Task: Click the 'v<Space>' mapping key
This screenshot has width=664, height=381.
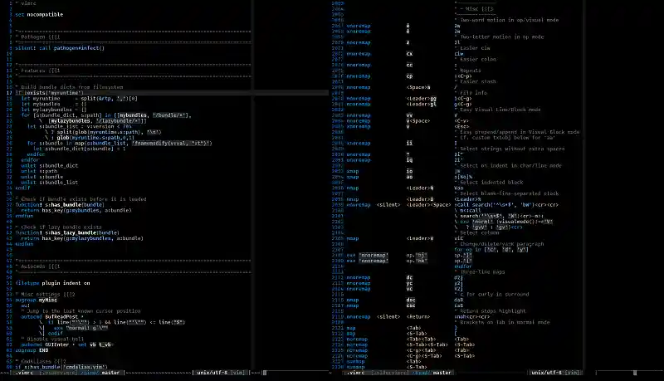Action: pyautogui.click(x=418, y=120)
